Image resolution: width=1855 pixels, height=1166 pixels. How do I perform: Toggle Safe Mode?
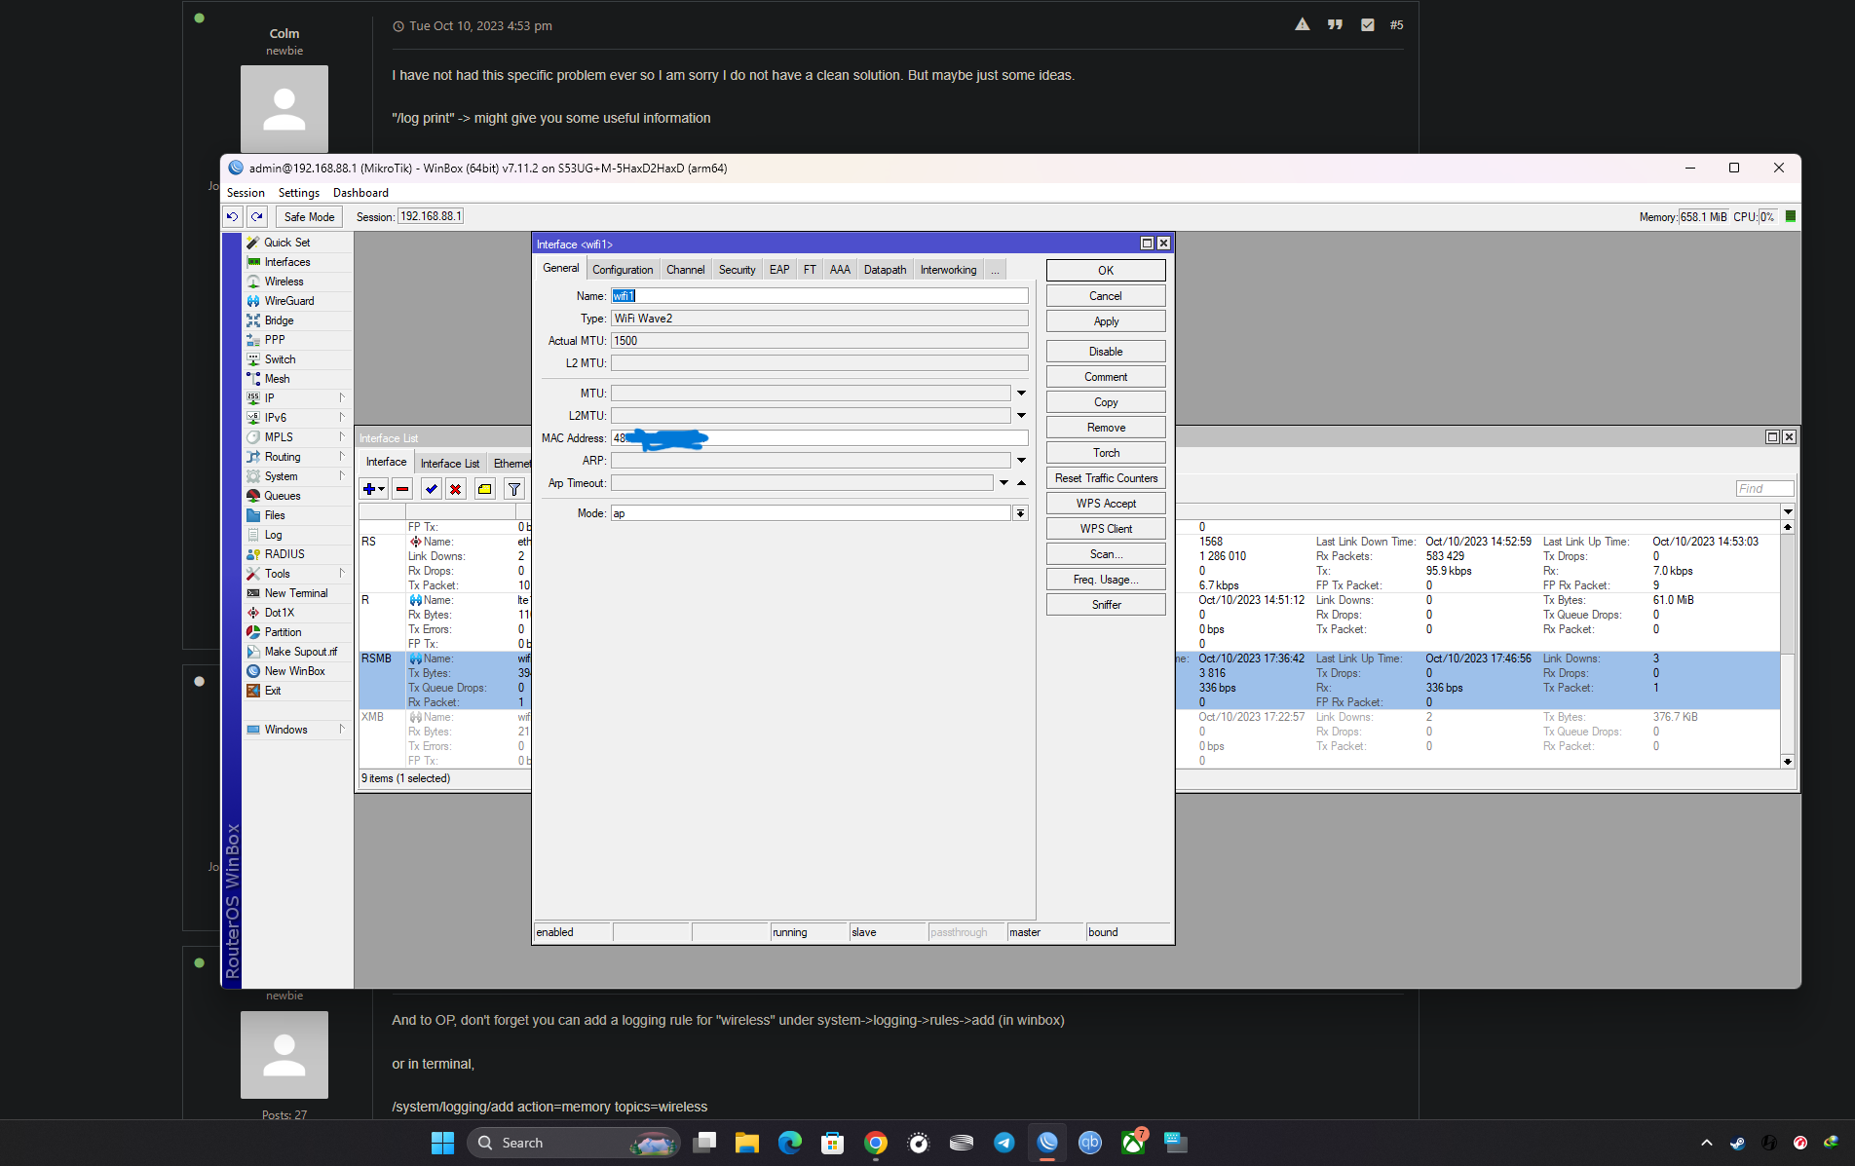tap(309, 216)
